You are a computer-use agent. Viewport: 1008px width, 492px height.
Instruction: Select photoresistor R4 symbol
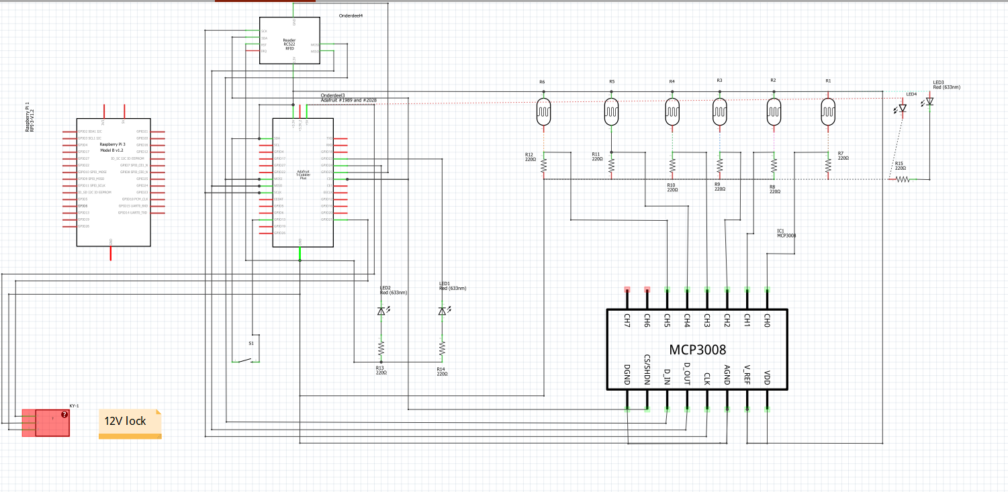pos(672,111)
